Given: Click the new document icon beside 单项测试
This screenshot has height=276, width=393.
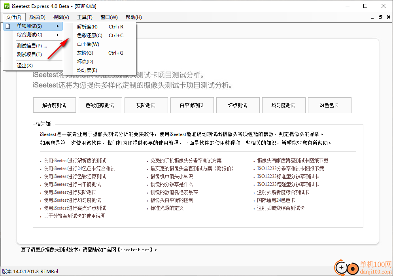Looking at the screenshot, I should [x=8, y=26].
